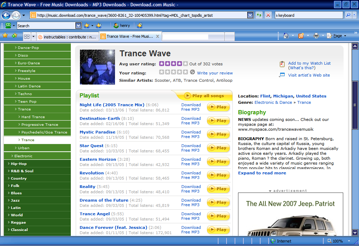
Task: Click the RSS feeds icon
Action: pos(301,36)
